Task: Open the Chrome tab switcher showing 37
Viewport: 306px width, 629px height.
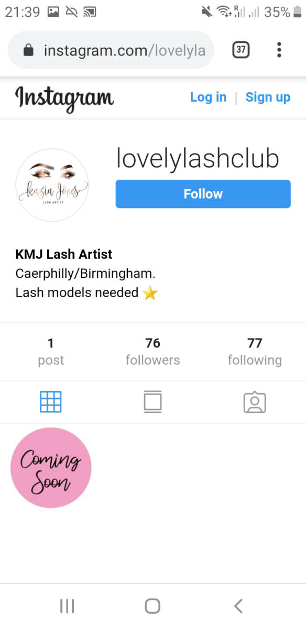Action: [241, 50]
